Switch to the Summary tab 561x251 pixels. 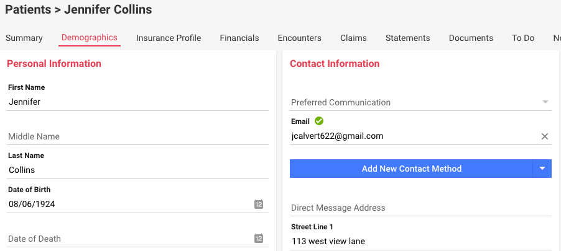(24, 38)
